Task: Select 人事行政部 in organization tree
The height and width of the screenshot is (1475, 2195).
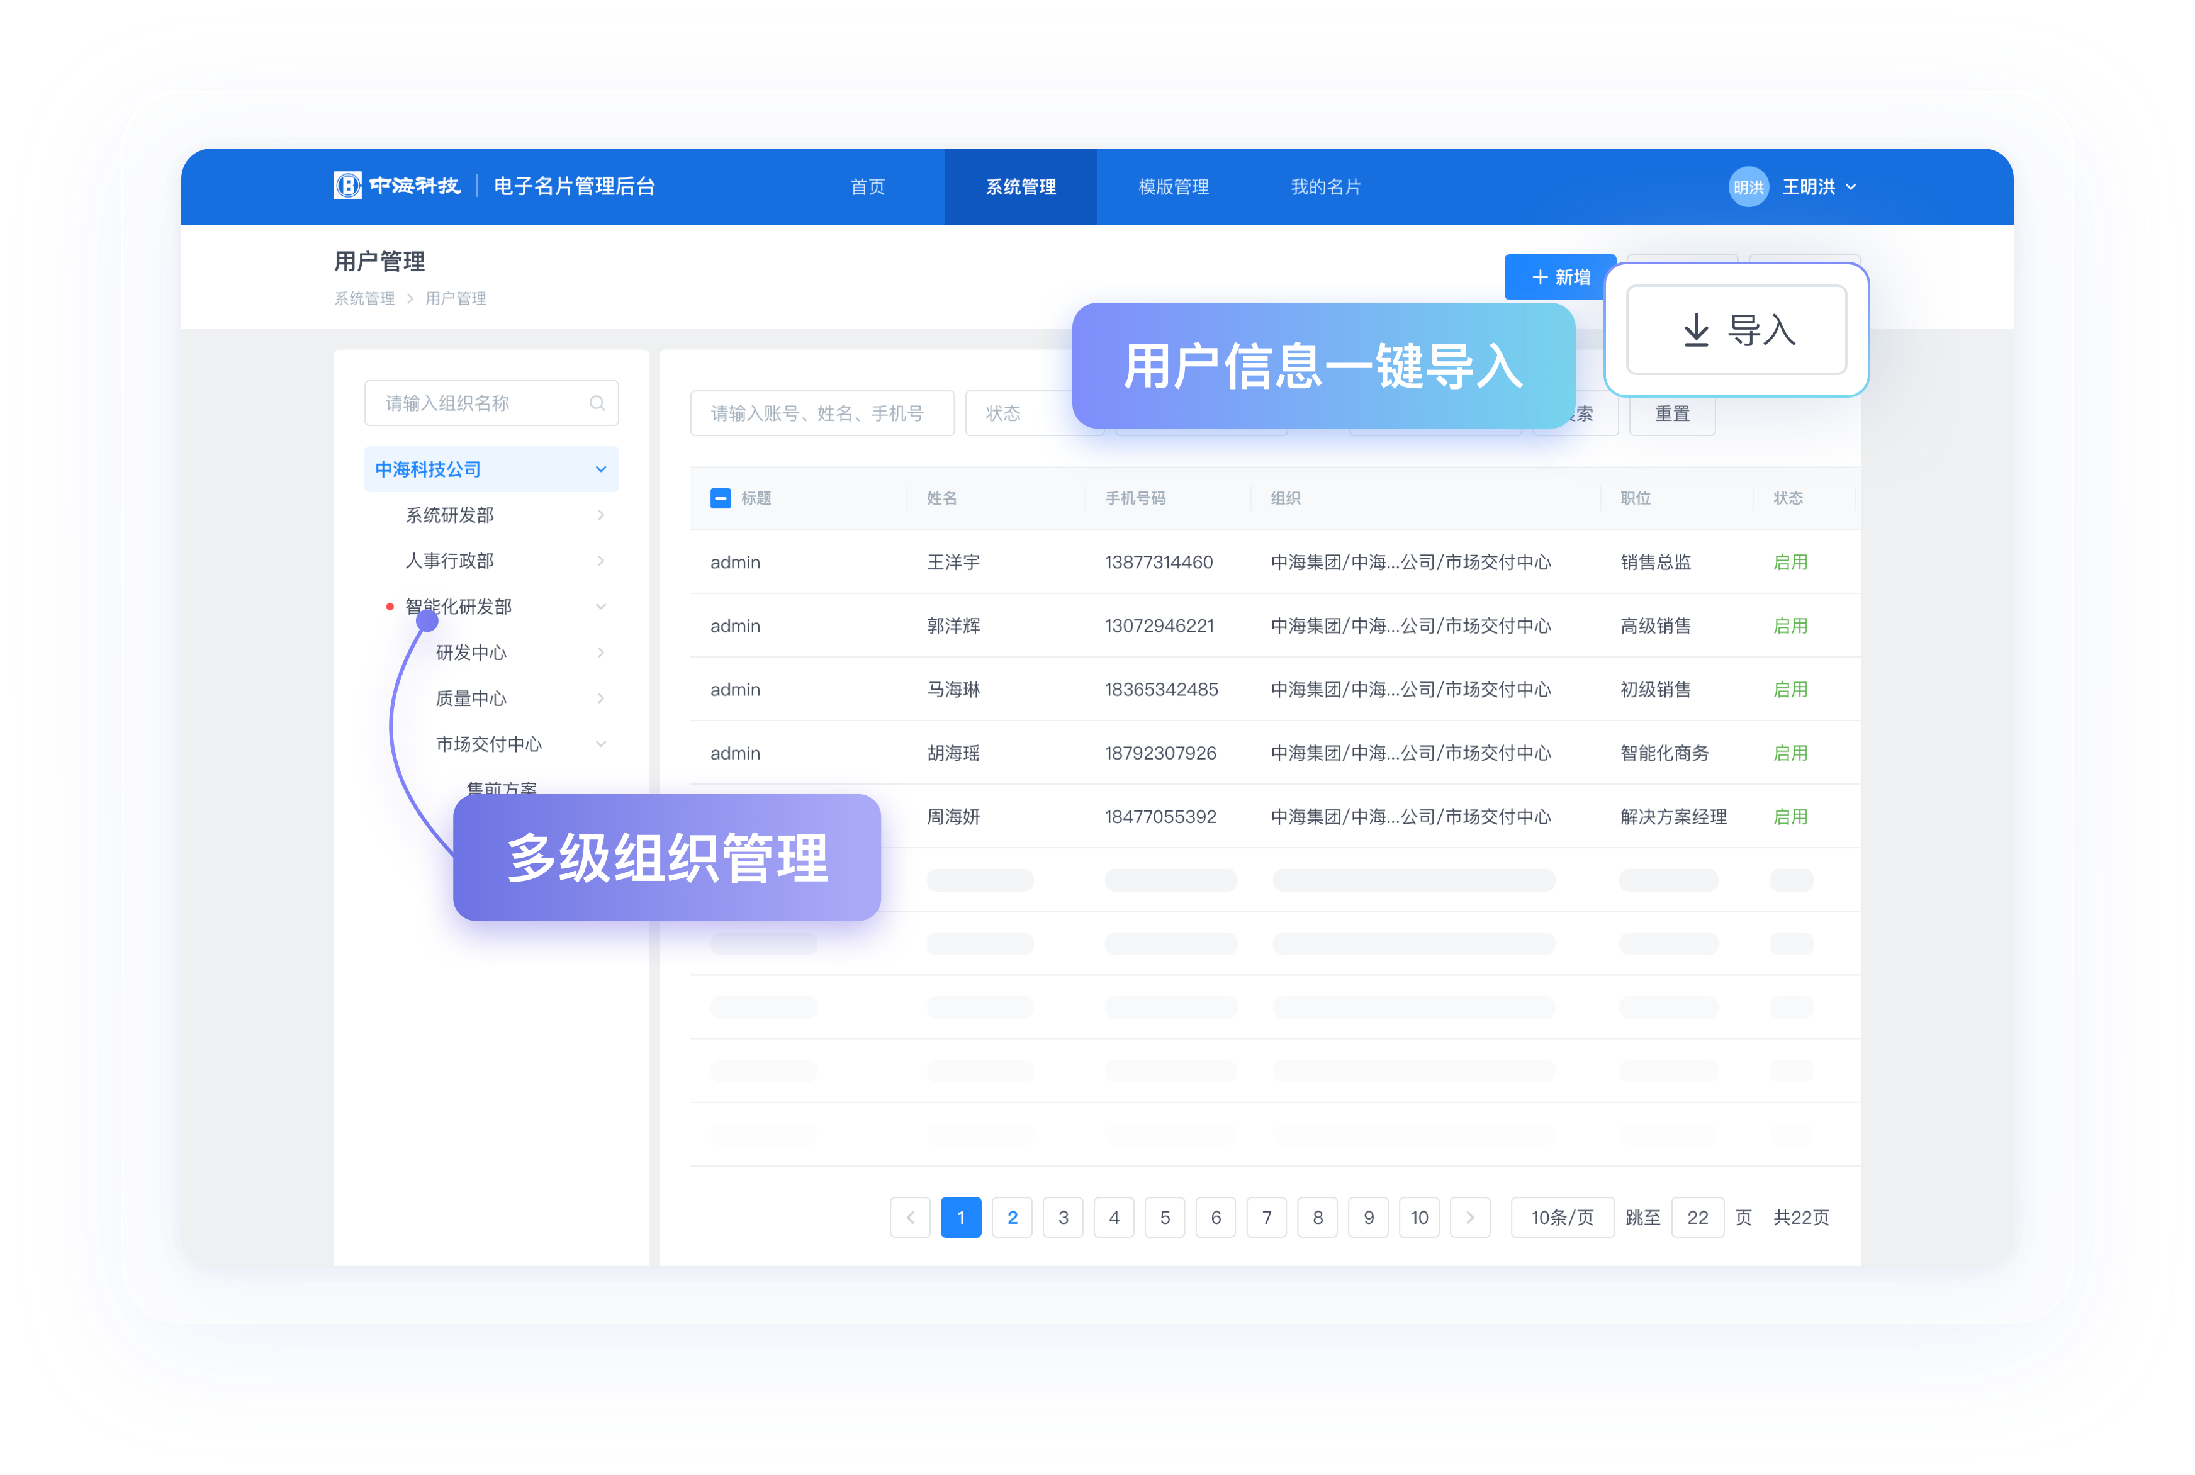Action: [449, 561]
